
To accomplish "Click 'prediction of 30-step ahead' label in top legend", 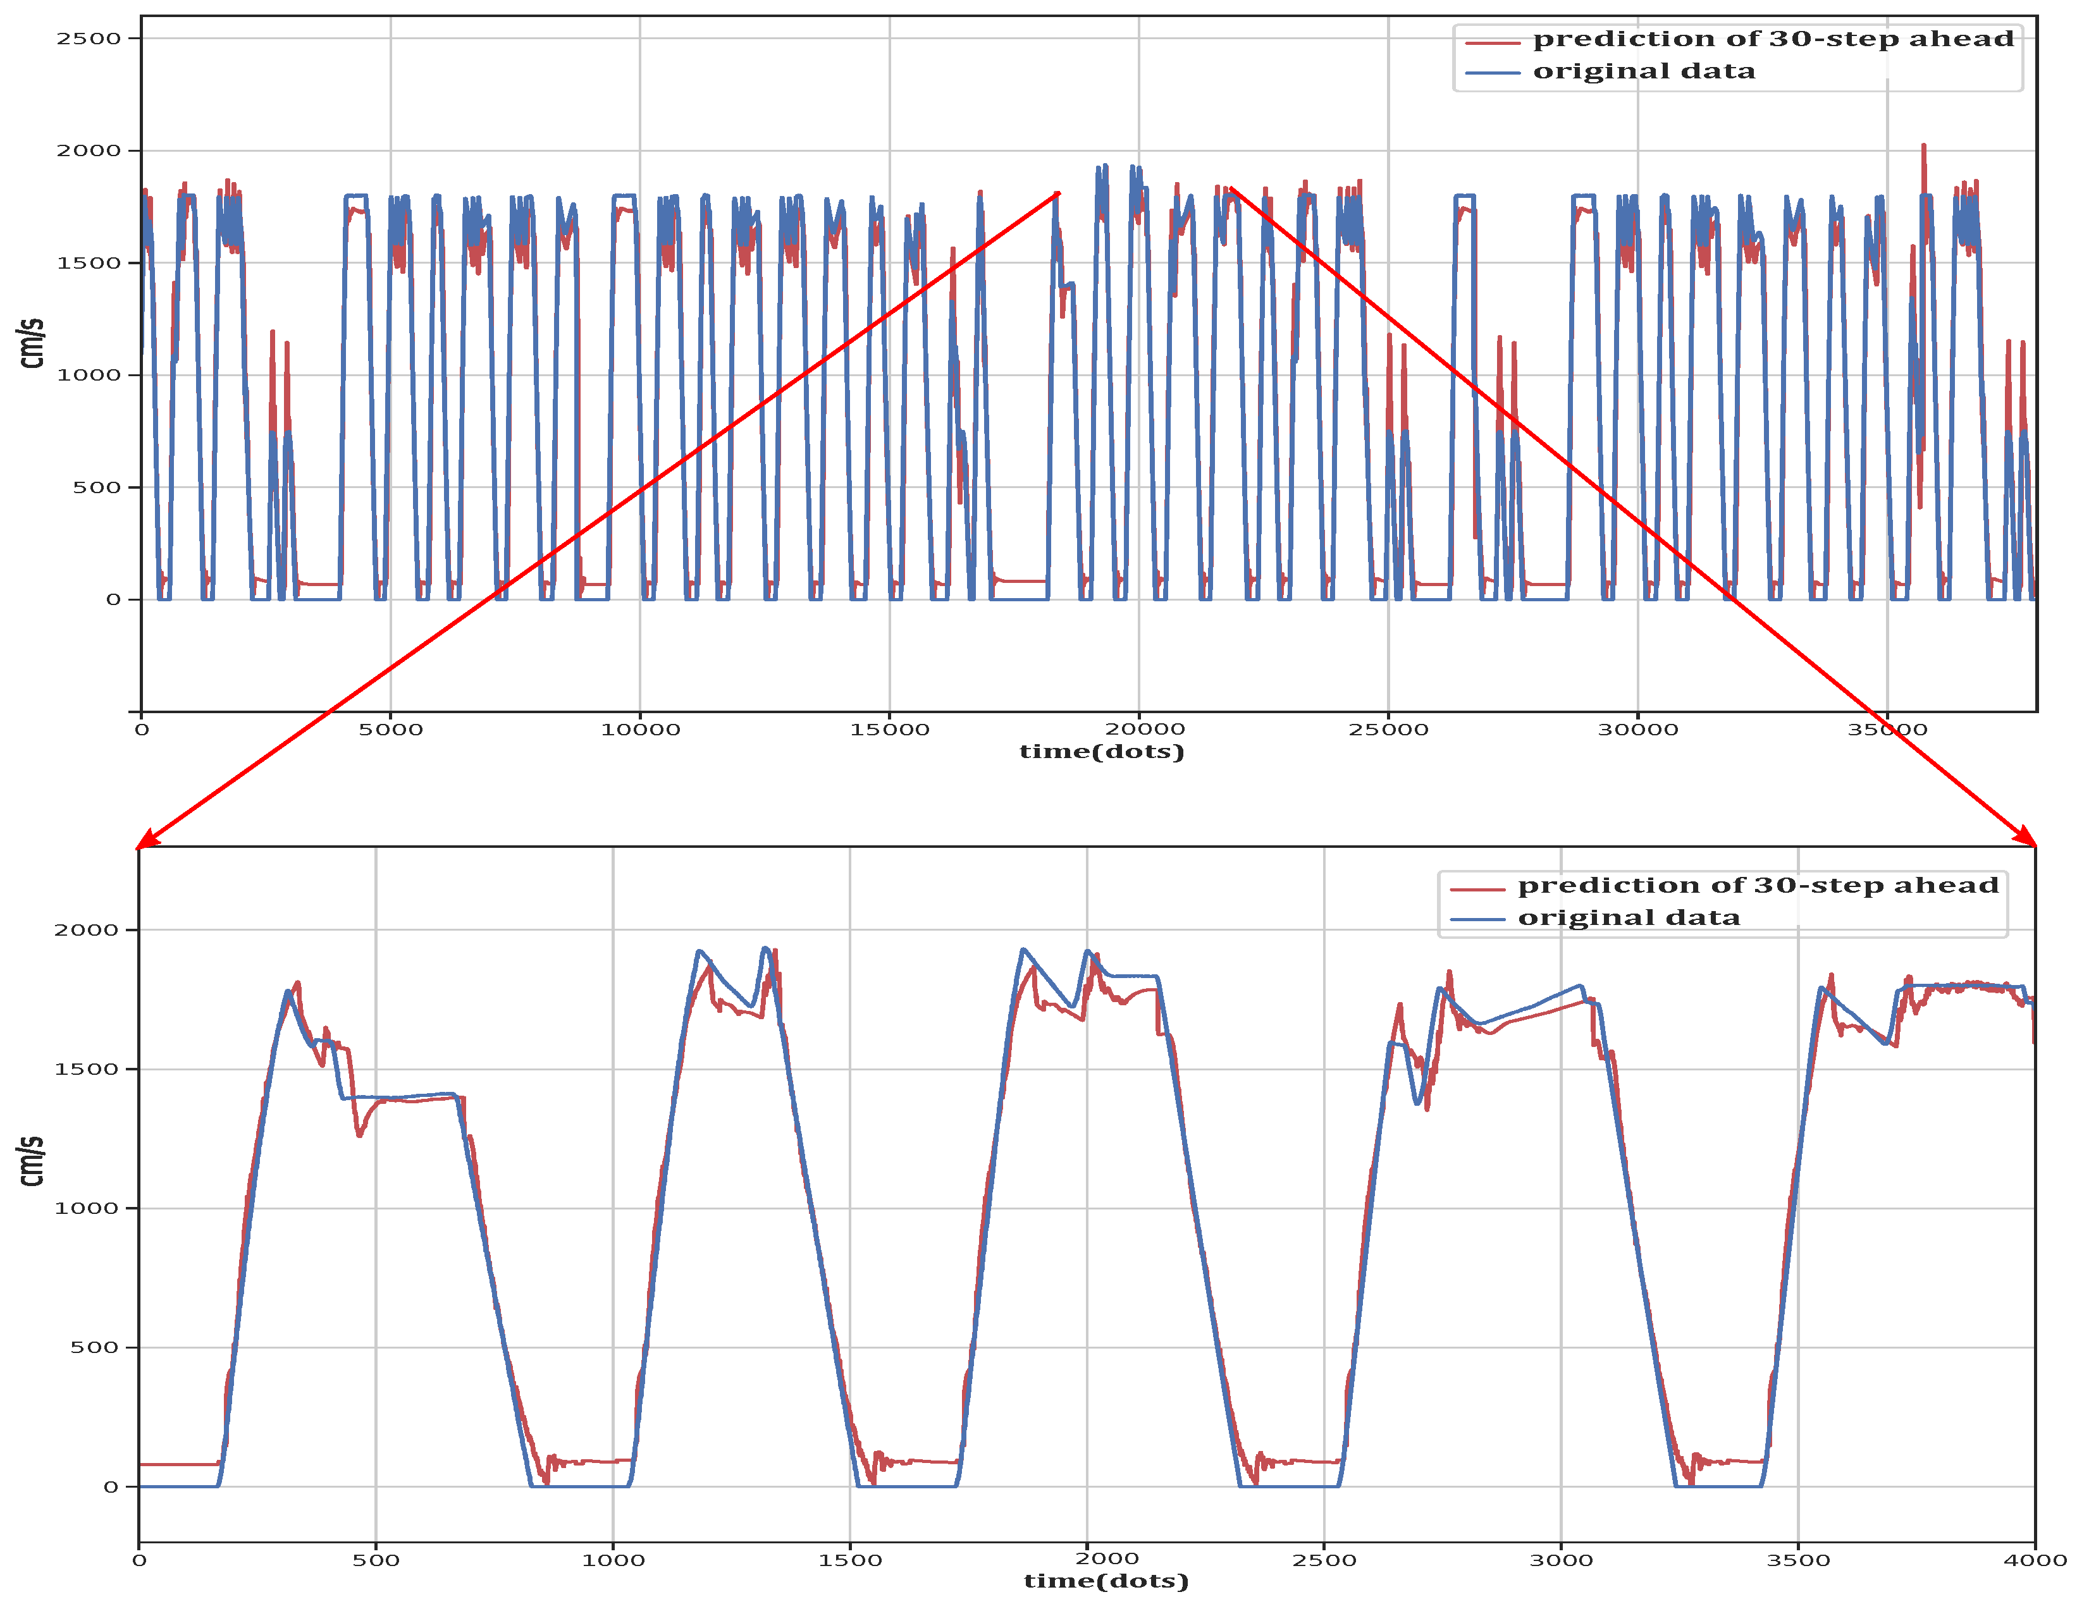I will pos(1773,39).
